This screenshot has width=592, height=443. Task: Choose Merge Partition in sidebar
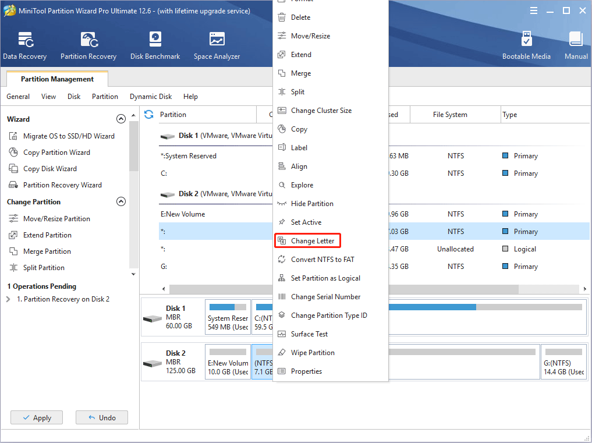click(40, 251)
